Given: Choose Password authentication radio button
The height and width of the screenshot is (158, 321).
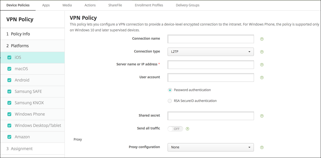Looking at the screenshot, I should pyautogui.click(x=170, y=90).
